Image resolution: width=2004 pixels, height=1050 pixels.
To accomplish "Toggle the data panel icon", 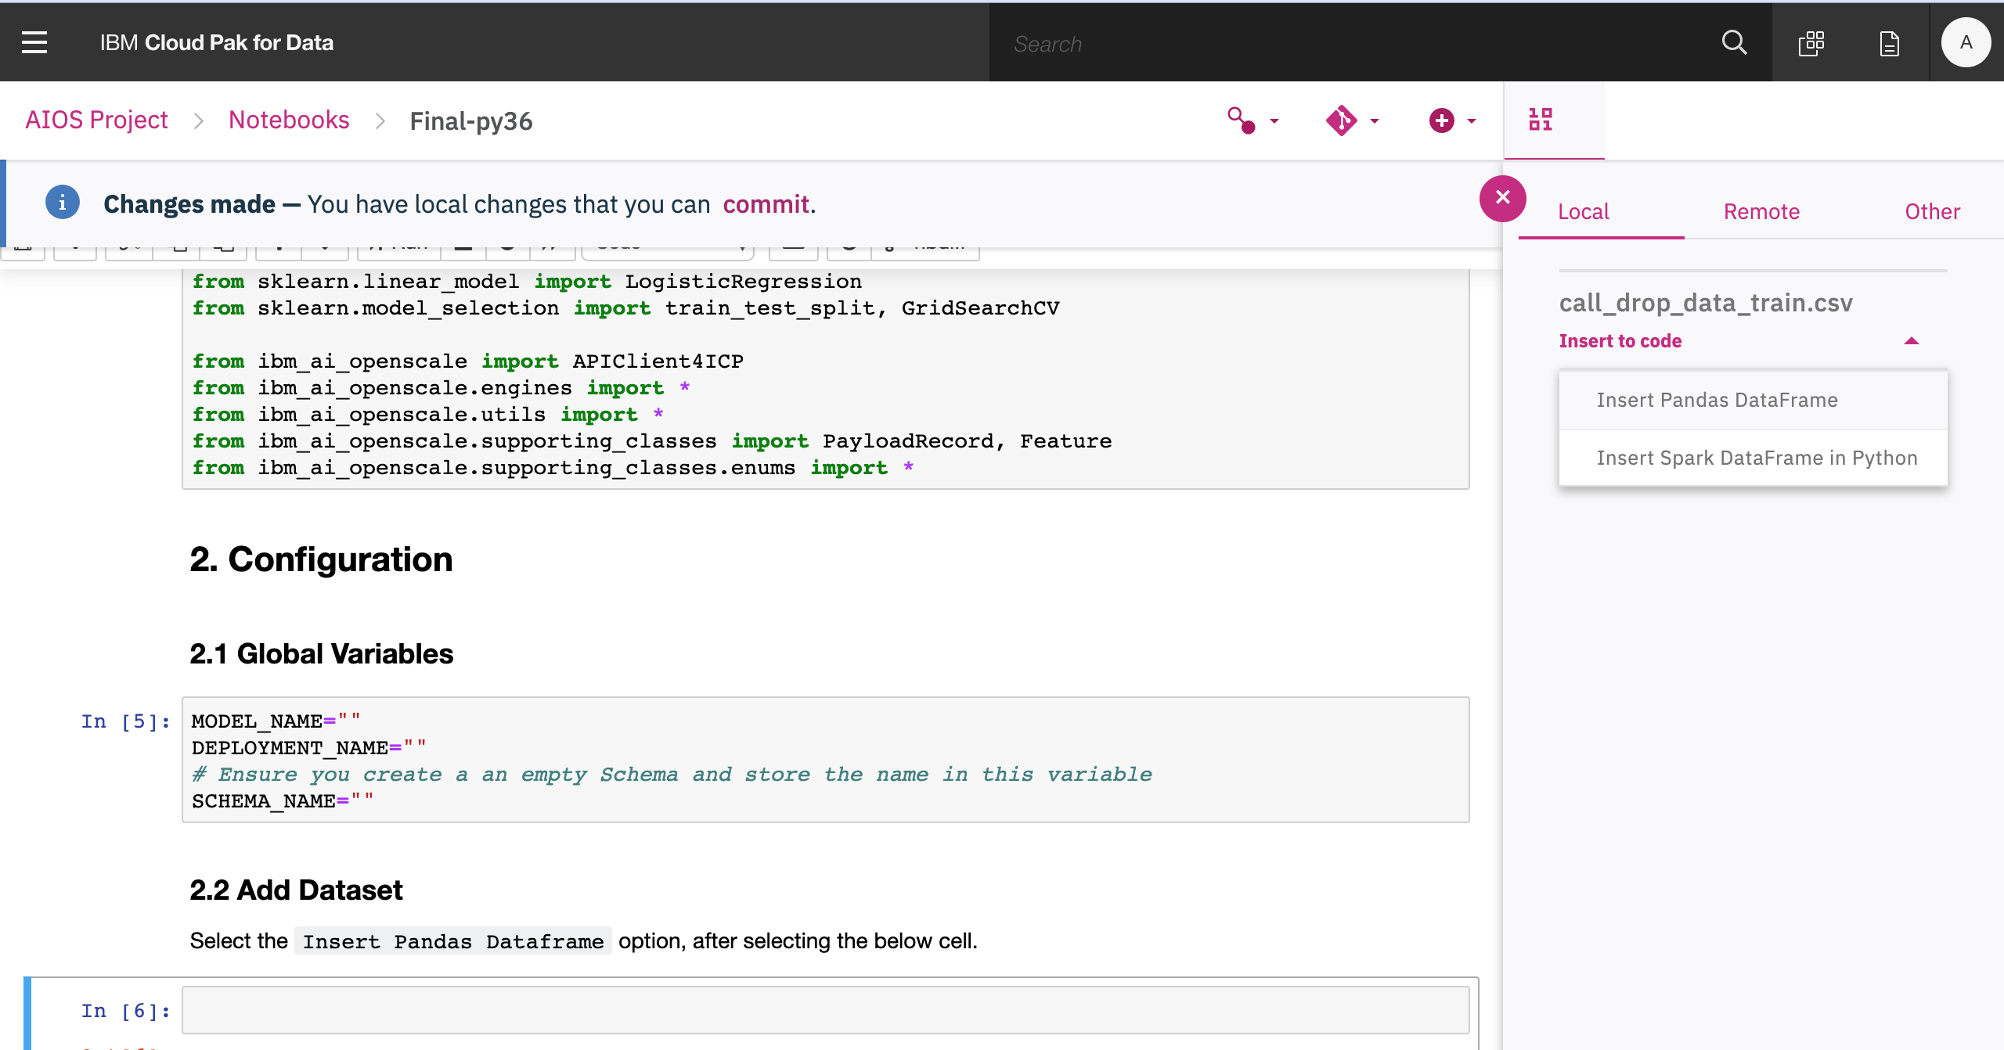I will pyautogui.click(x=1540, y=119).
